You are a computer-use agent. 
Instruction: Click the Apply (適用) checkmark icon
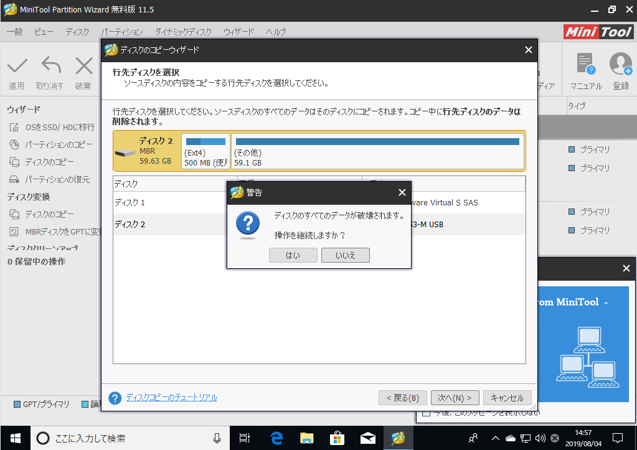(17, 66)
